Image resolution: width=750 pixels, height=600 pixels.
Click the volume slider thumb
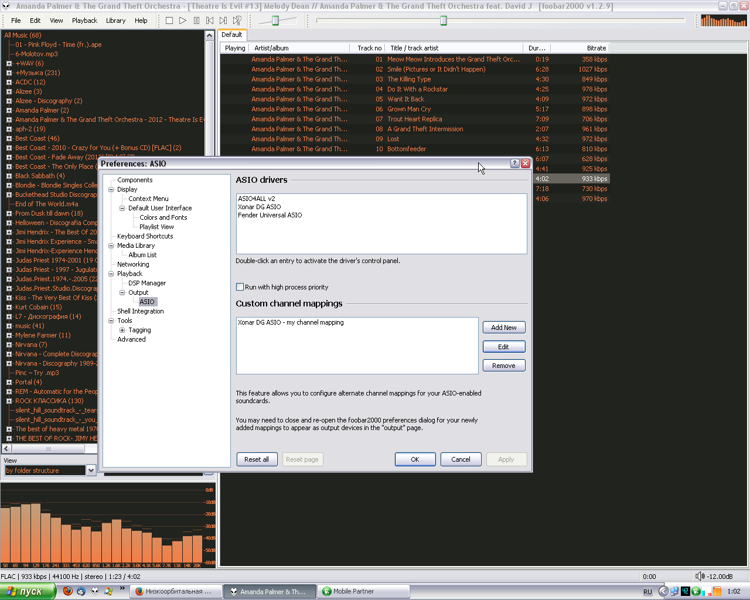275,21
